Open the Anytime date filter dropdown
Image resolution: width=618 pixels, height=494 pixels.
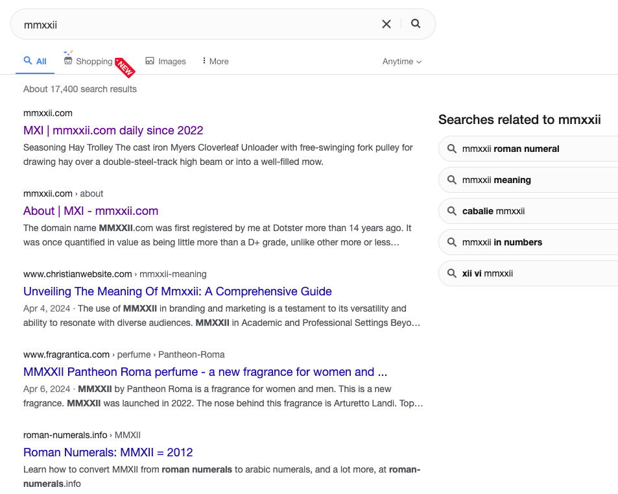pyautogui.click(x=401, y=62)
